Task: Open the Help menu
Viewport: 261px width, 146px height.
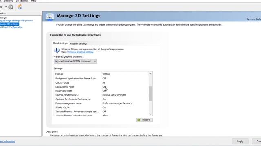Action: (x=33, y=1)
